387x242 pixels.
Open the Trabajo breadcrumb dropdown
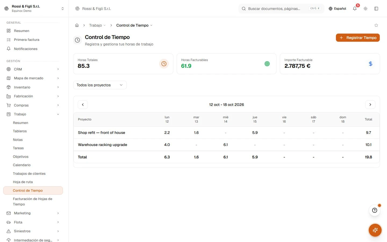coord(97,25)
